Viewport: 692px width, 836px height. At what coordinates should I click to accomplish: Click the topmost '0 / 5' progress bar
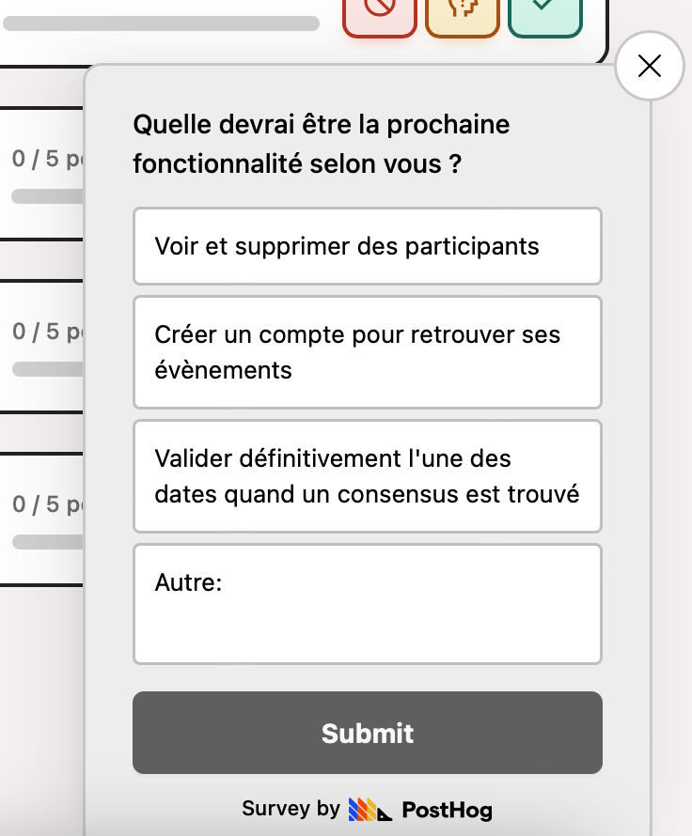(45, 195)
